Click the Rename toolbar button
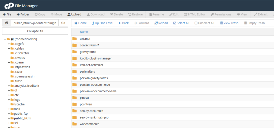The width and height of the screenshot is (274, 128). tap(157, 14)
